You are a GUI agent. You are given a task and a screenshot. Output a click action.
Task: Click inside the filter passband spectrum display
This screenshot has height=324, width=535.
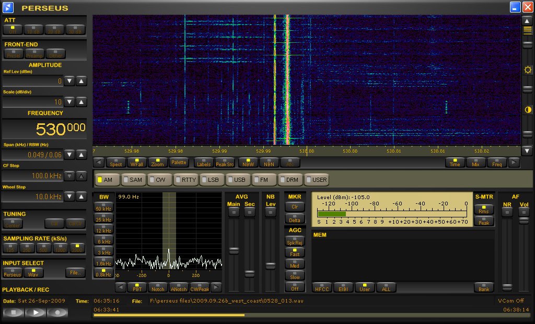point(169,232)
